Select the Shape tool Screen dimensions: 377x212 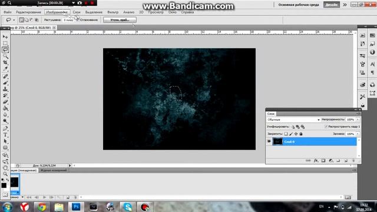point(5,148)
